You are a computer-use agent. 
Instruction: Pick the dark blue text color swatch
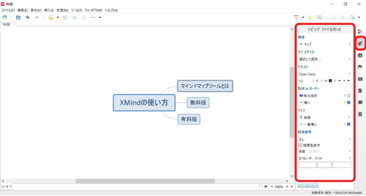[x=330, y=81]
